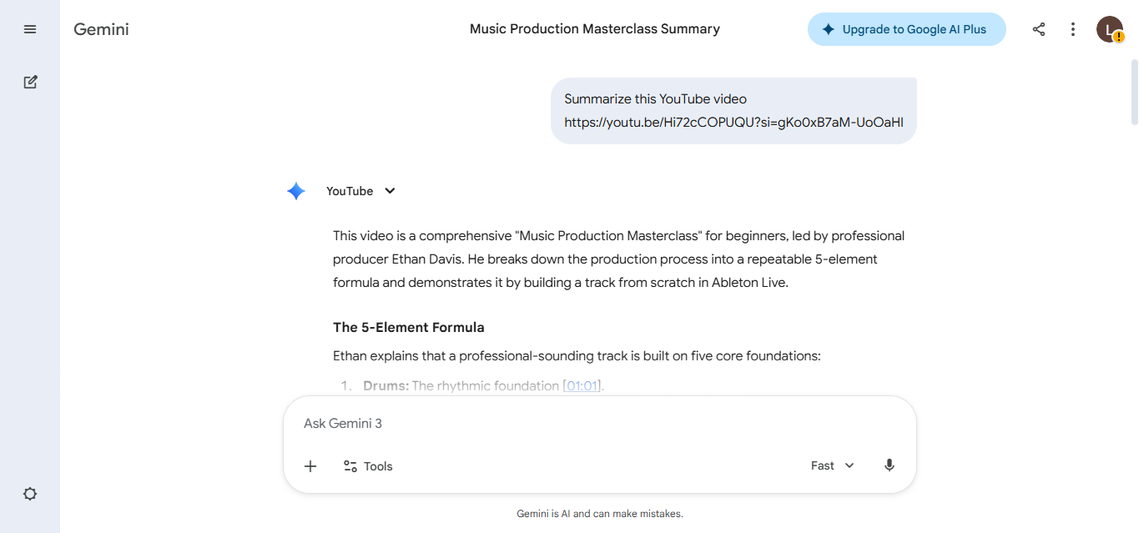Click the profile avatar with warning badge
The image size is (1139, 533).
[x=1109, y=28]
